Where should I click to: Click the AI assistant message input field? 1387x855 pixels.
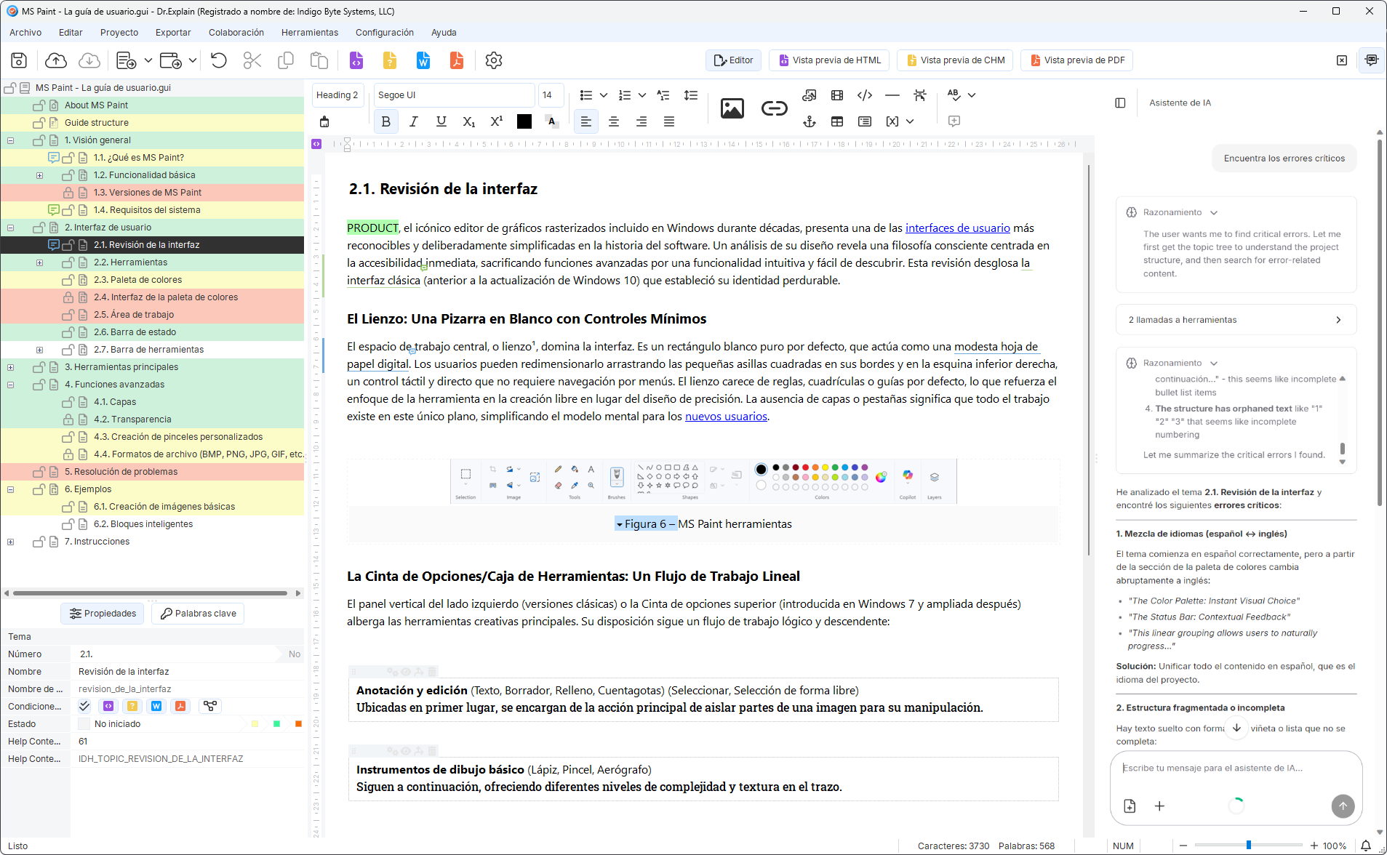pyautogui.click(x=1235, y=768)
